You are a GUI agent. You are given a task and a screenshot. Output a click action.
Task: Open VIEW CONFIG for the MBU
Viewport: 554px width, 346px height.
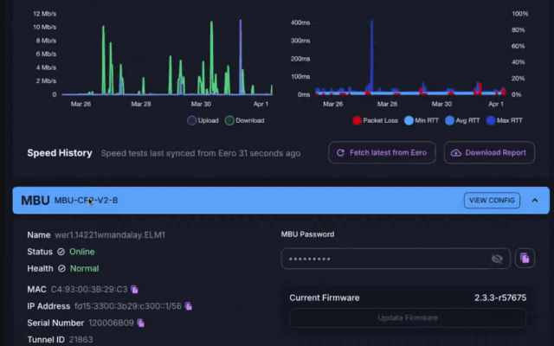(492, 201)
